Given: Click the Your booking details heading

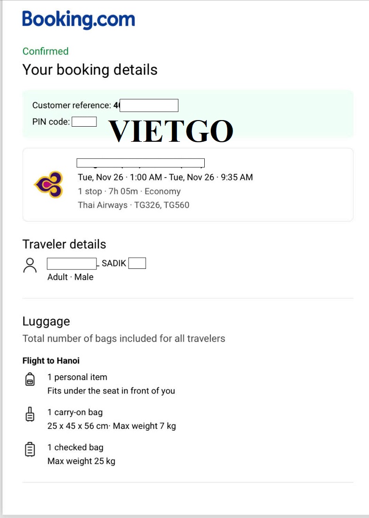Looking at the screenshot, I should 90,70.
